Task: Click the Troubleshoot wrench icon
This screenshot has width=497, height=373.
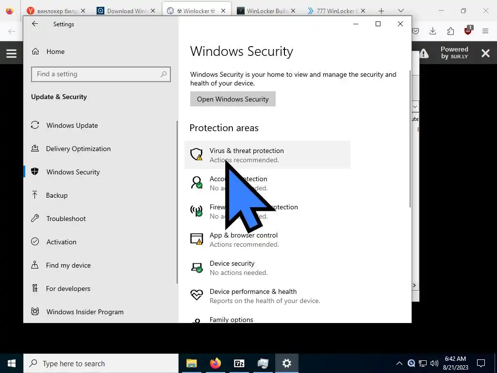Action: pyautogui.click(x=35, y=218)
